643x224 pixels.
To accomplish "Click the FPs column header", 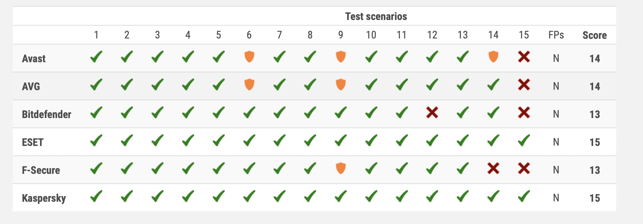I will click(x=556, y=35).
